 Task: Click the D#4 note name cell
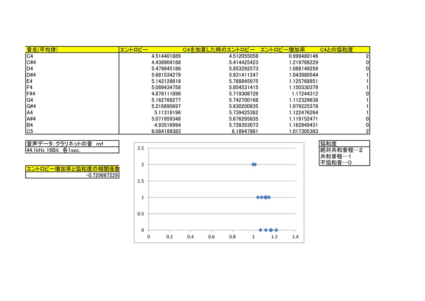(72, 75)
